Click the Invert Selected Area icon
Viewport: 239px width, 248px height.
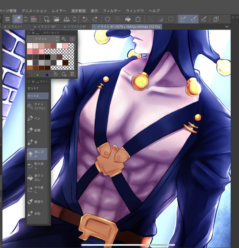click(x=160, y=19)
